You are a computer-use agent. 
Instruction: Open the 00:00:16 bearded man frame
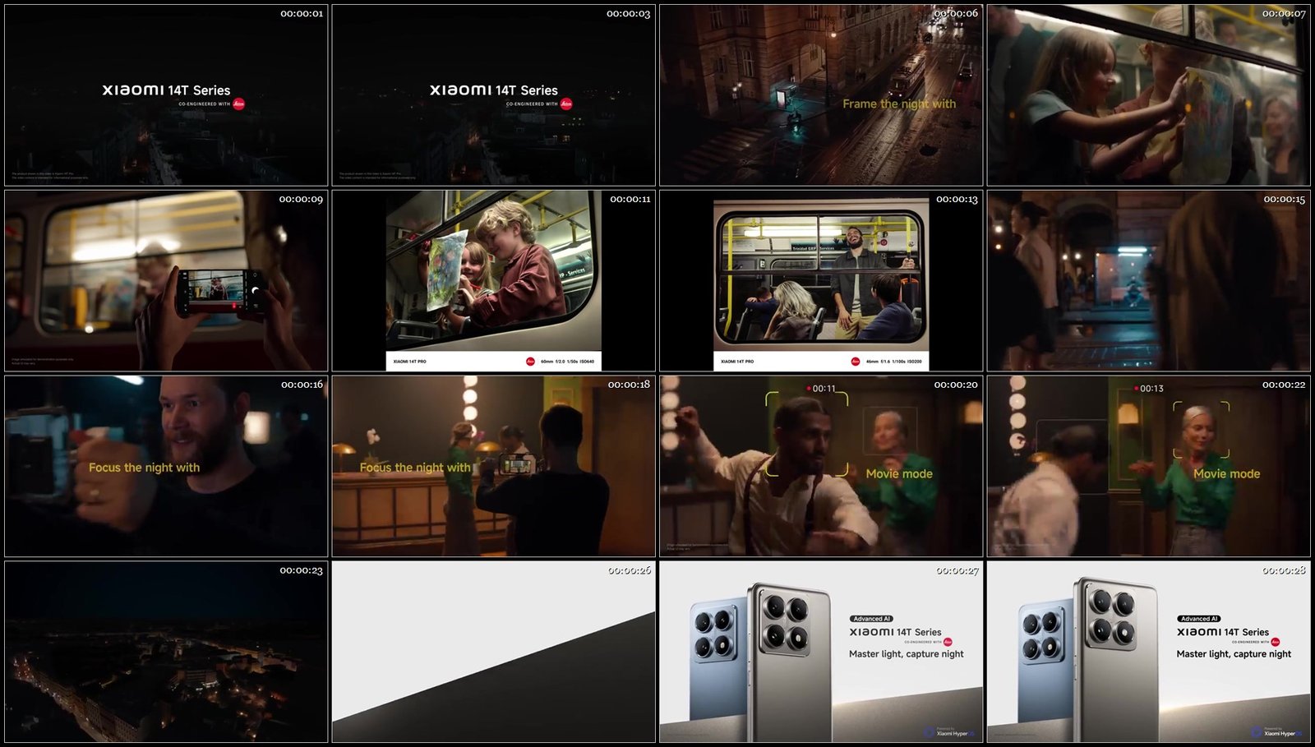[x=166, y=466]
